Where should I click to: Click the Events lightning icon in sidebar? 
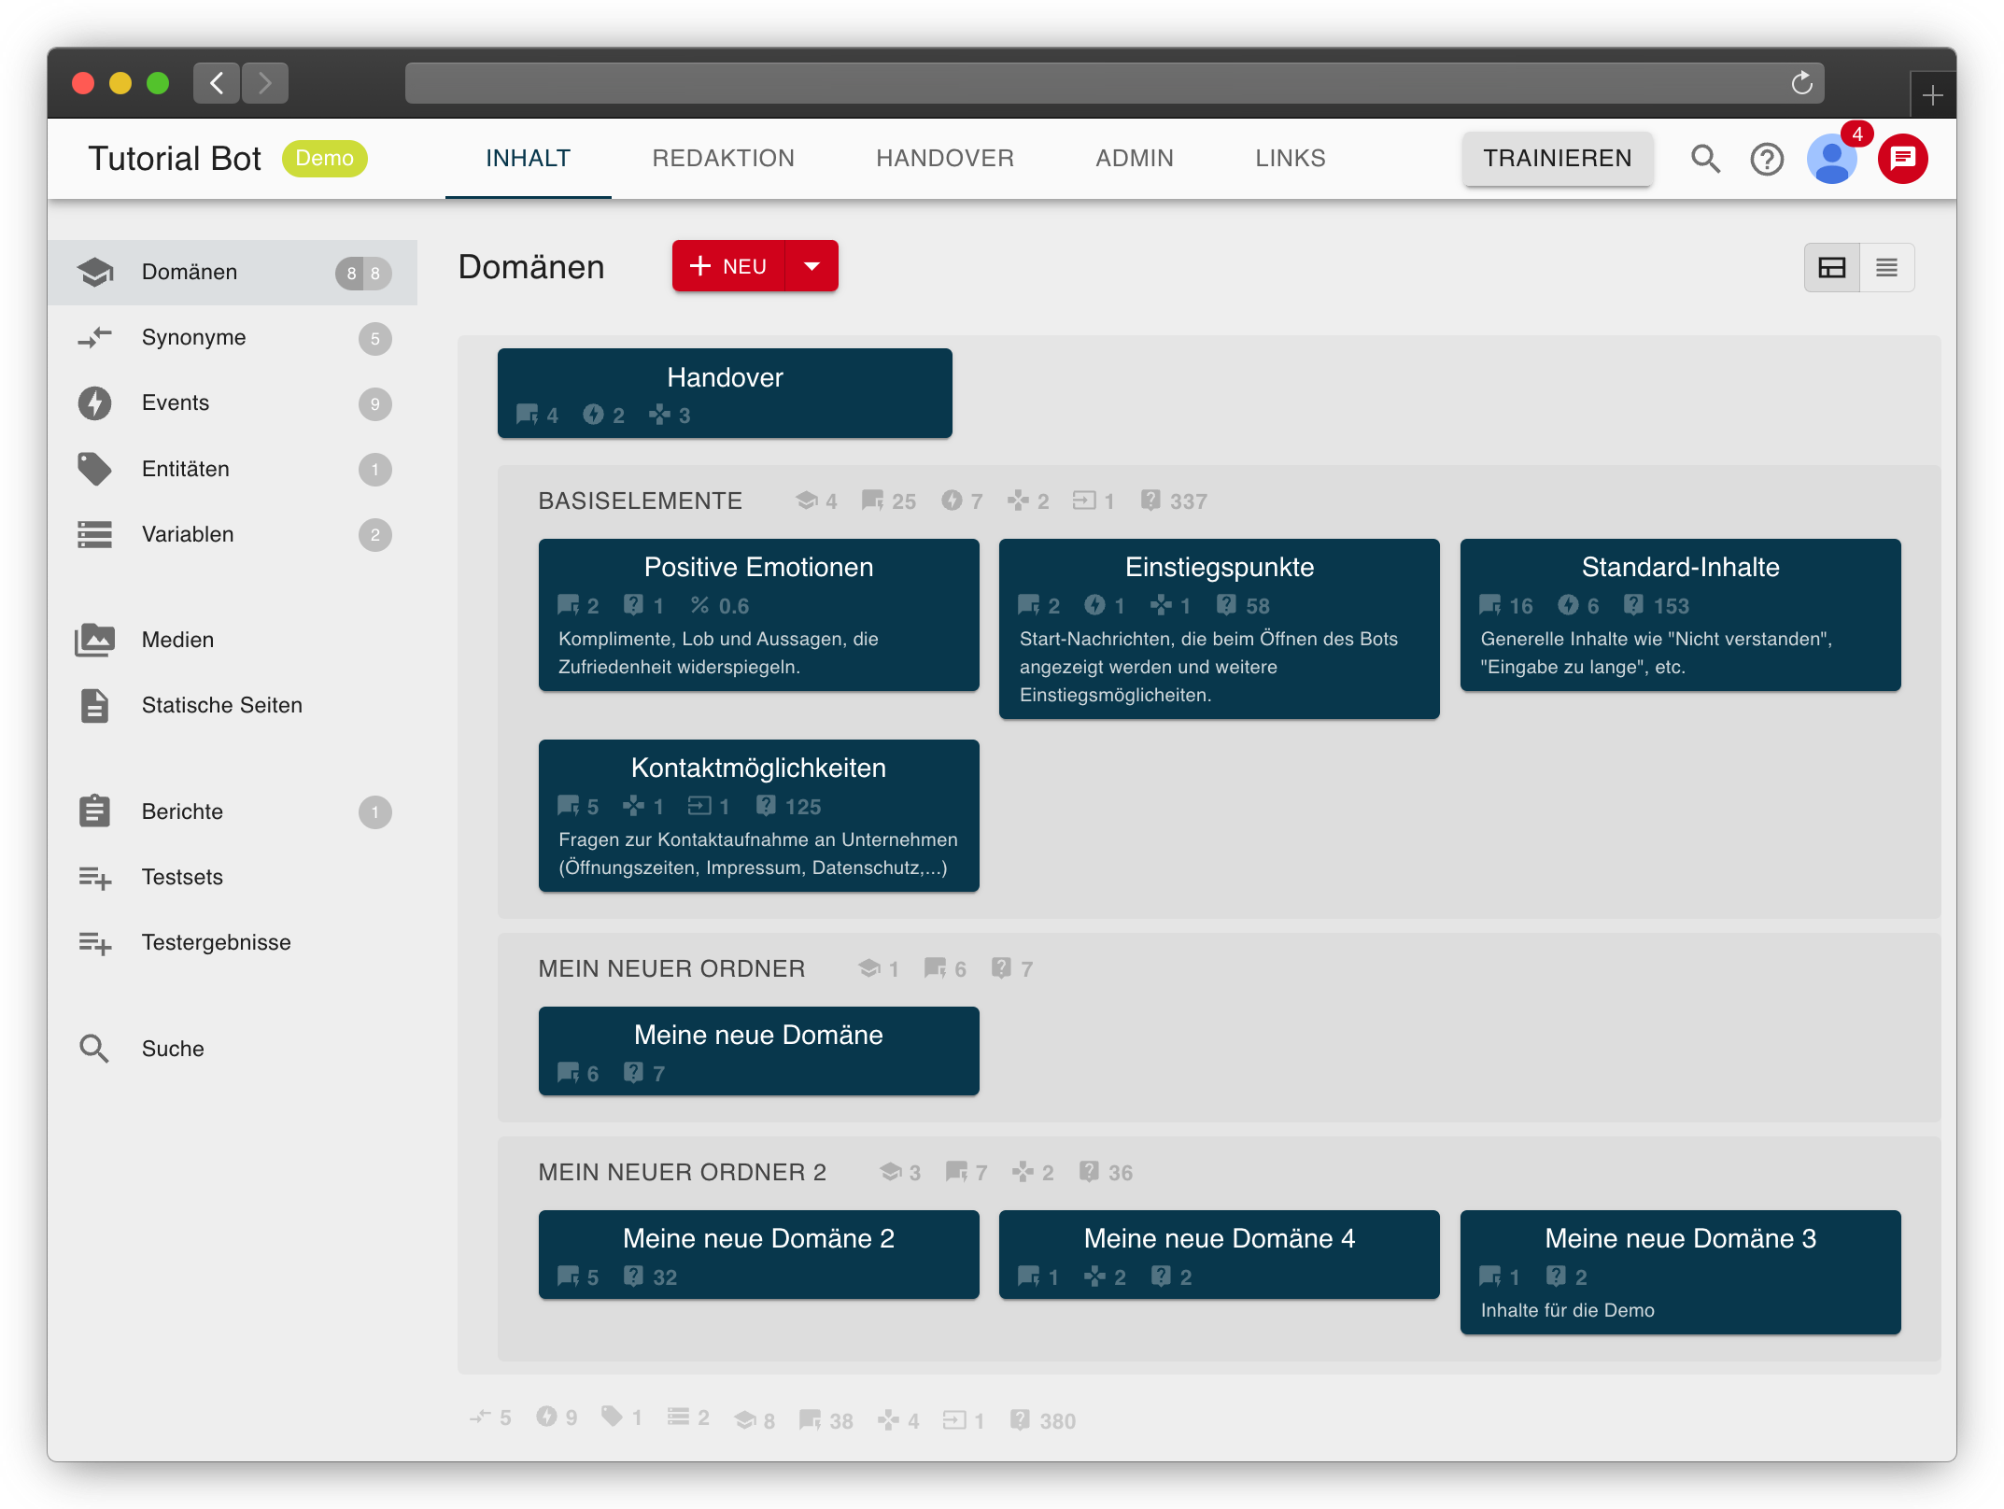[94, 403]
